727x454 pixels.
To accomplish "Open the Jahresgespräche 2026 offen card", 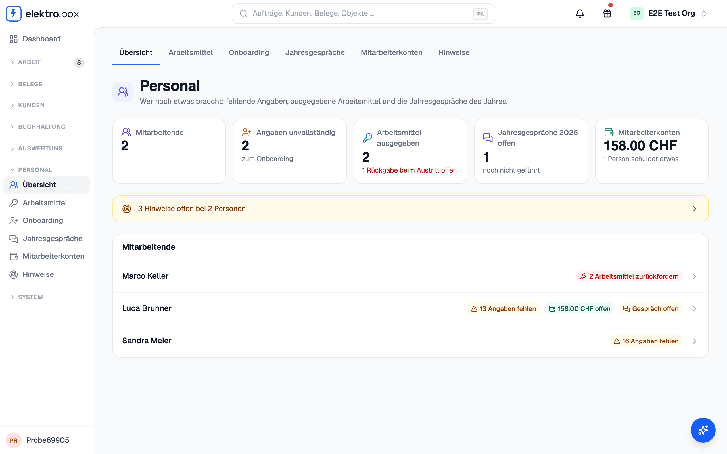I will (531, 151).
